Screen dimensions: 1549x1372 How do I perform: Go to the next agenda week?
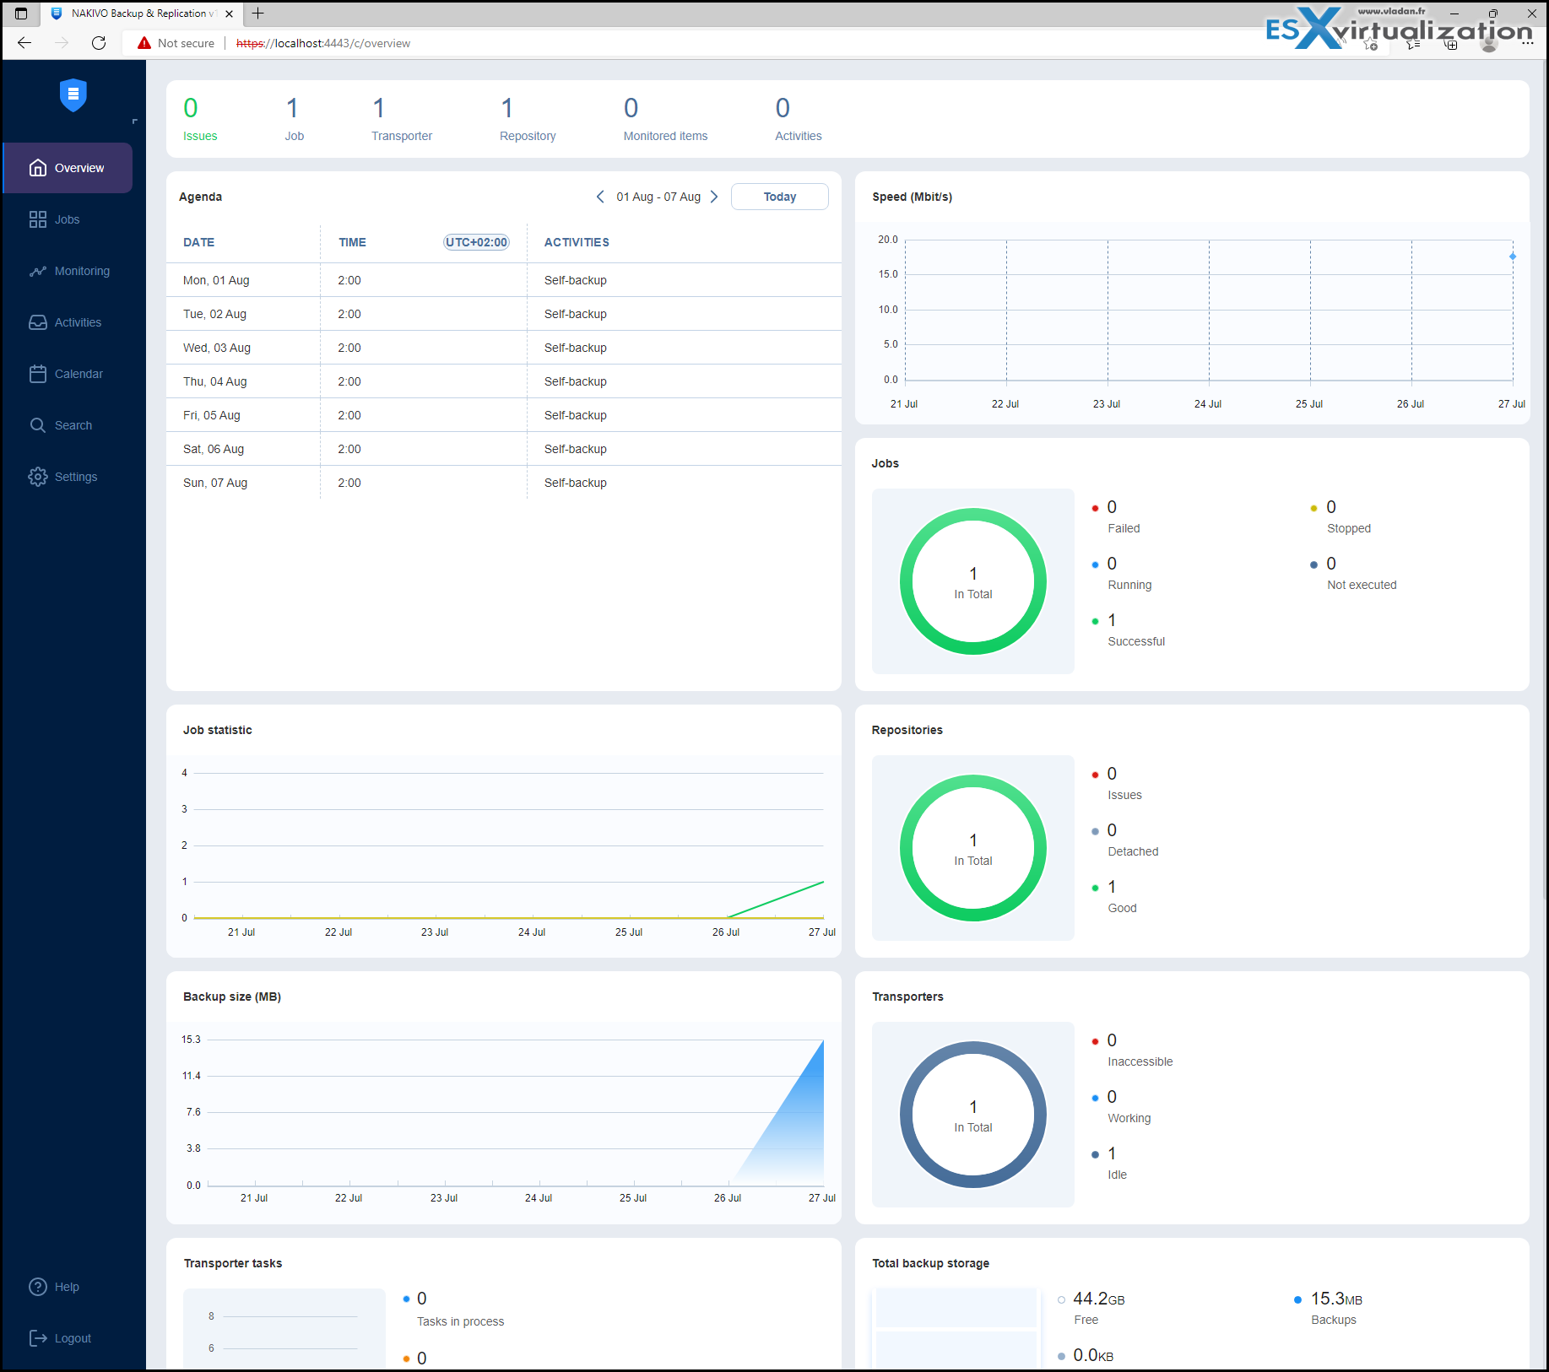pyautogui.click(x=714, y=197)
